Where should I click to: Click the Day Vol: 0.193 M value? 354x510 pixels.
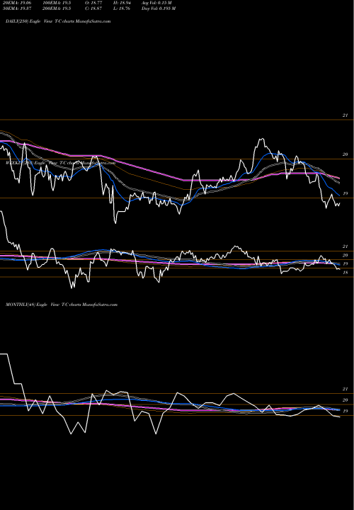pyautogui.click(x=159, y=8)
